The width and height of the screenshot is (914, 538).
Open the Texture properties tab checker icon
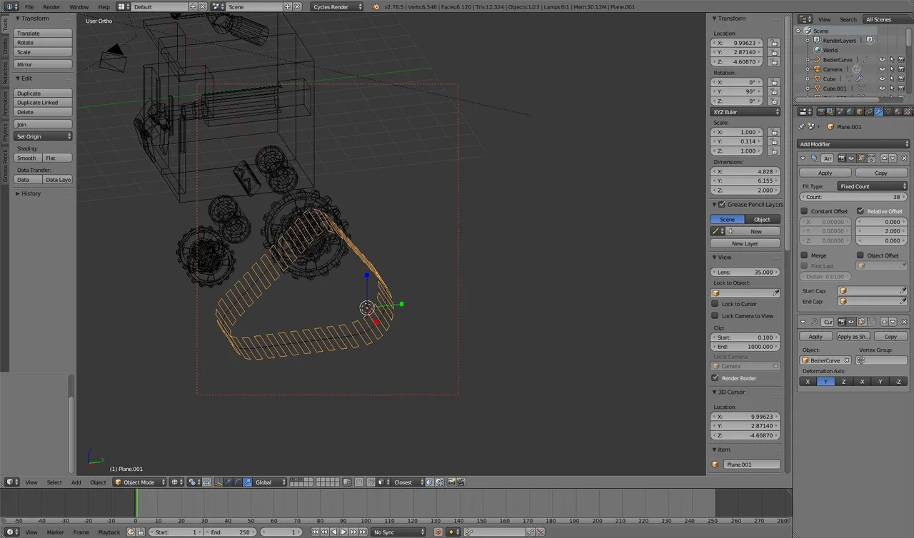pyautogui.click(x=907, y=111)
